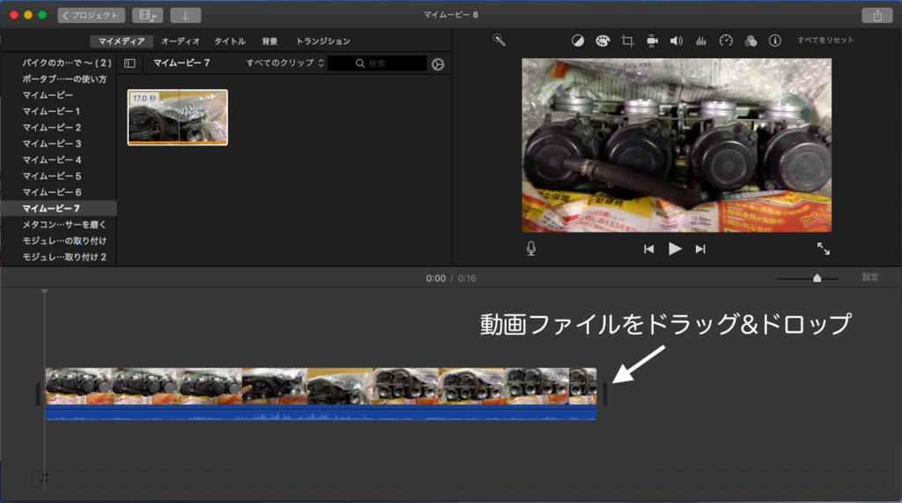The image size is (902, 503).
Task: Click the media browser film-and-music button
Action: (148, 16)
